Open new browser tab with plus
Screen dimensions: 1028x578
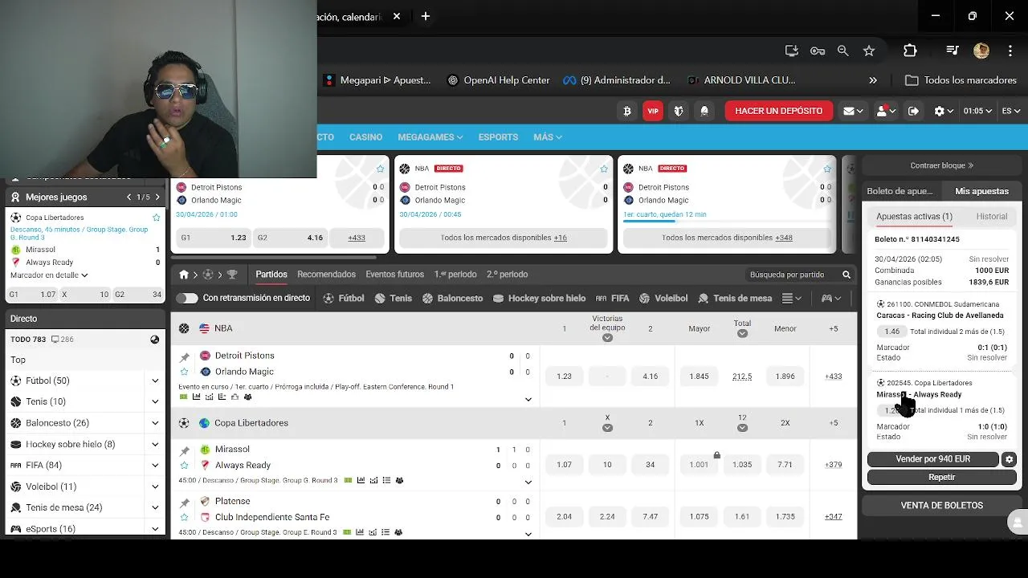click(426, 16)
